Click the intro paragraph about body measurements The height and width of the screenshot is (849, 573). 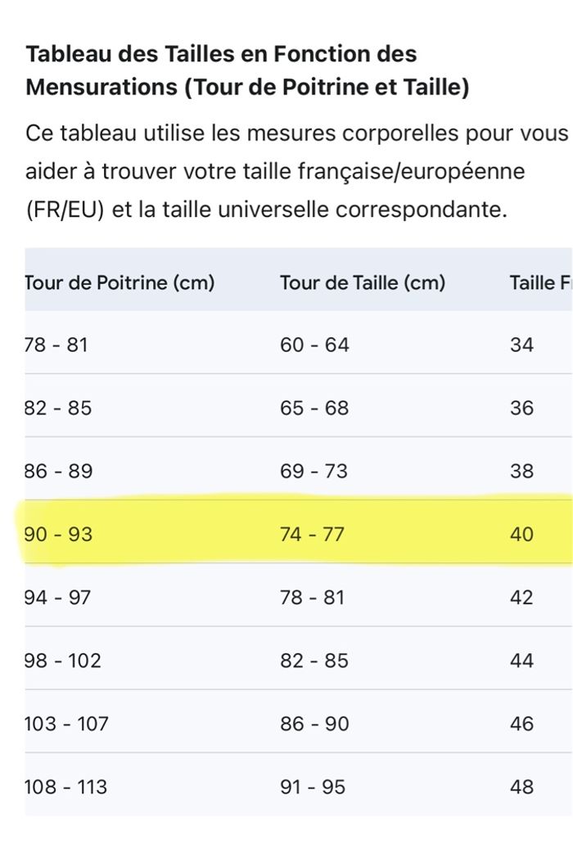pos(296,171)
